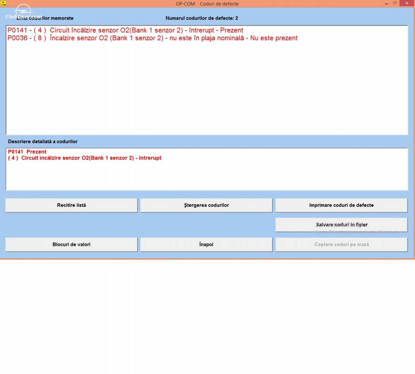Click Copiere coduri pe masă button
This screenshot has width=415, height=374.
click(341, 244)
